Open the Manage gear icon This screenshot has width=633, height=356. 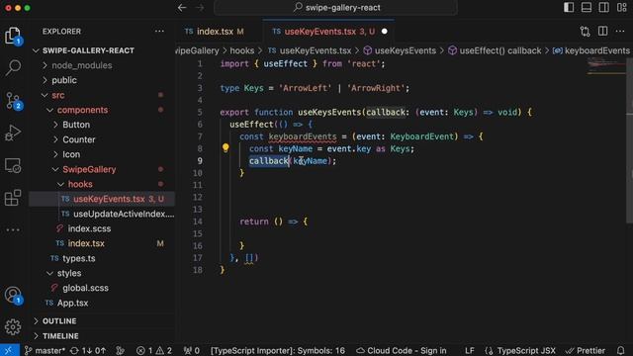(13, 327)
